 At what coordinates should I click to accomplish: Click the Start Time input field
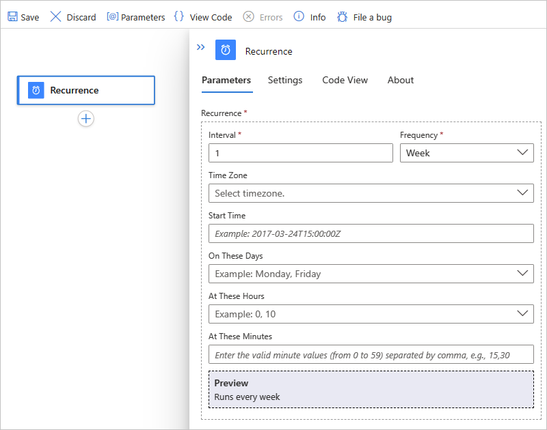click(371, 233)
